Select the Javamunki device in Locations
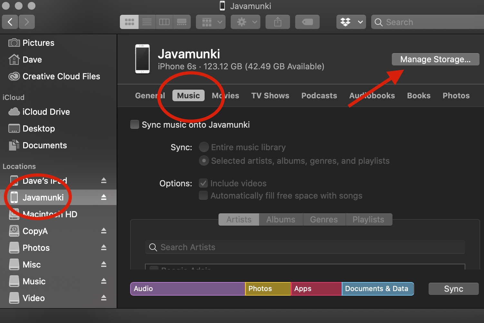Viewport: 484px width, 323px height. tap(58, 197)
